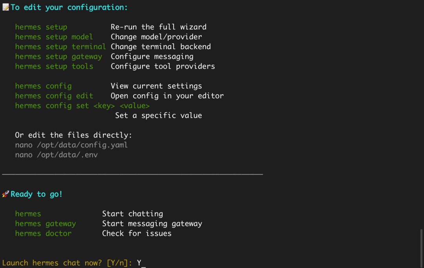Click the "To edit your configuration:" heading
This screenshot has height=268, width=424.
point(69,7)
